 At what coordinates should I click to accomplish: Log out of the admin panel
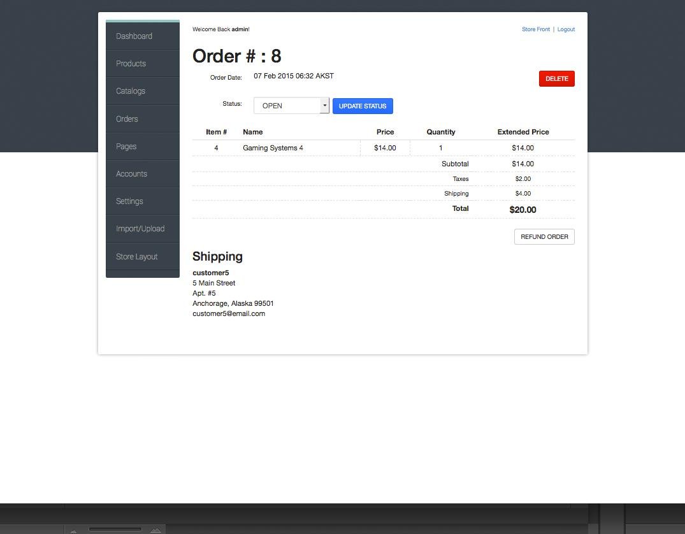(x=566, y=29)
